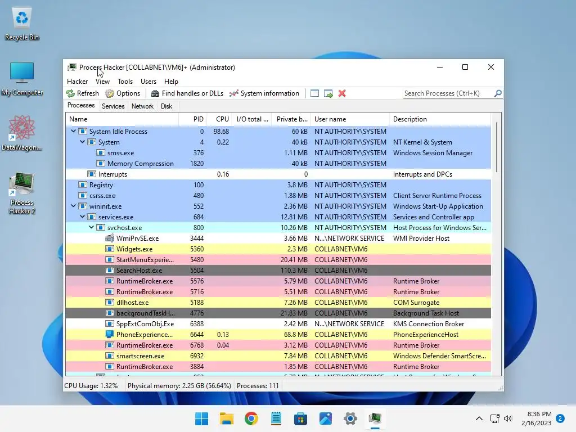Open the Users menu

coord(148,81)
